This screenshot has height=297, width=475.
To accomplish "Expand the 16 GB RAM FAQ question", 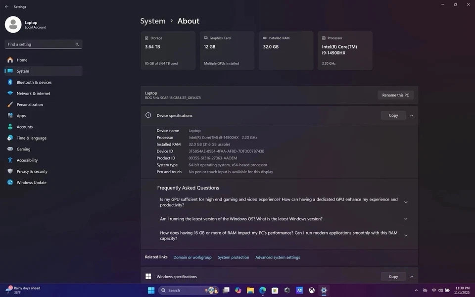I will pos(406,236).
